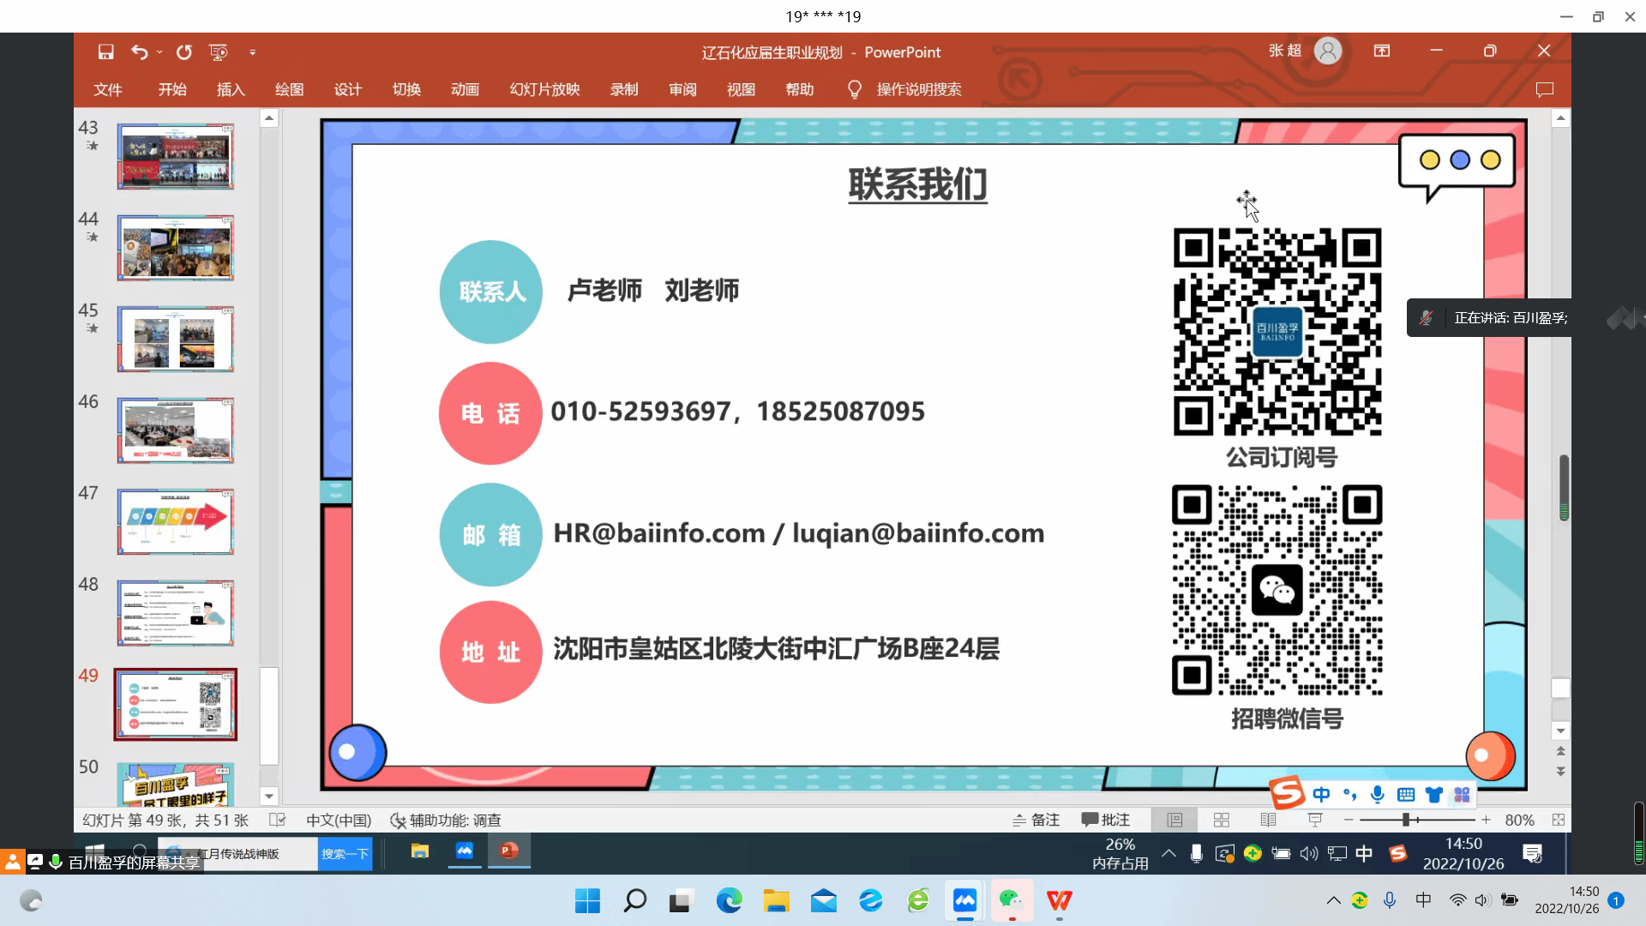The image size is (1646, 926).
Task: Open the 绘图 ribbon tab
Action: 290,89
